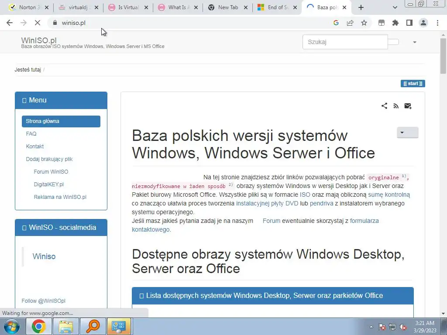
Task: Open Google search icon in address bar
Action: click(336, 23)
